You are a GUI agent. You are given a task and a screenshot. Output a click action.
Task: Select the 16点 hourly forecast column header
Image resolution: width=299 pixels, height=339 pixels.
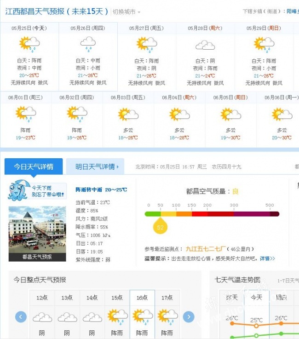click(142, 298)
